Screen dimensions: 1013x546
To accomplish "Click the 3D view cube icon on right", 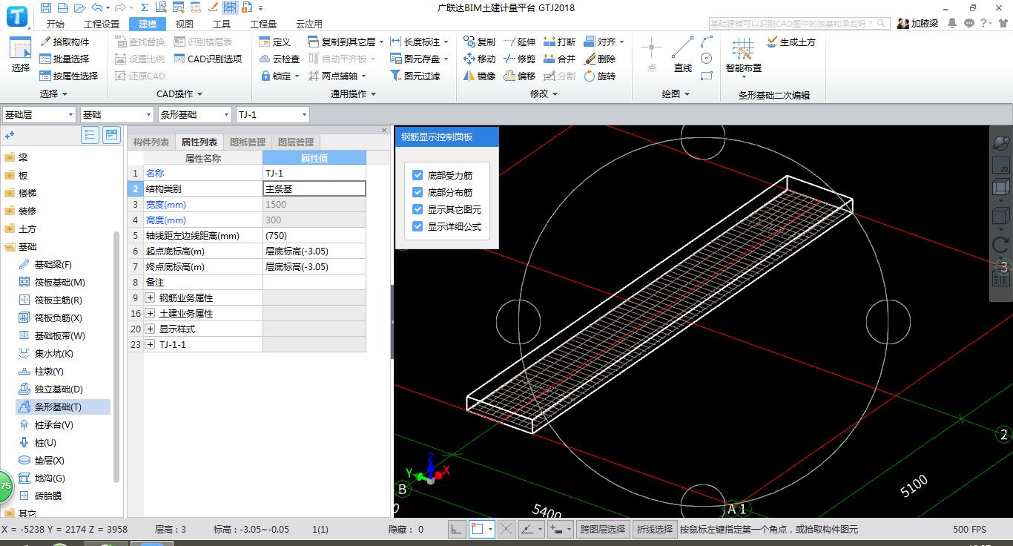I will [x=1000, y=186].
